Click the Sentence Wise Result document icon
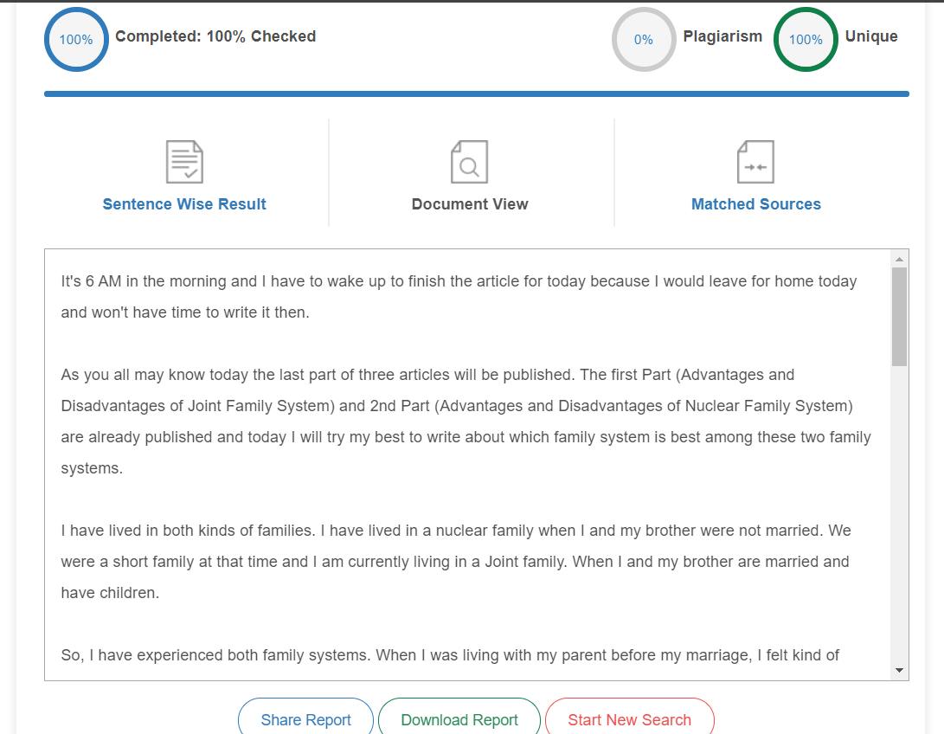Screen dimensions: 944x734 click(x=184, y=162)
